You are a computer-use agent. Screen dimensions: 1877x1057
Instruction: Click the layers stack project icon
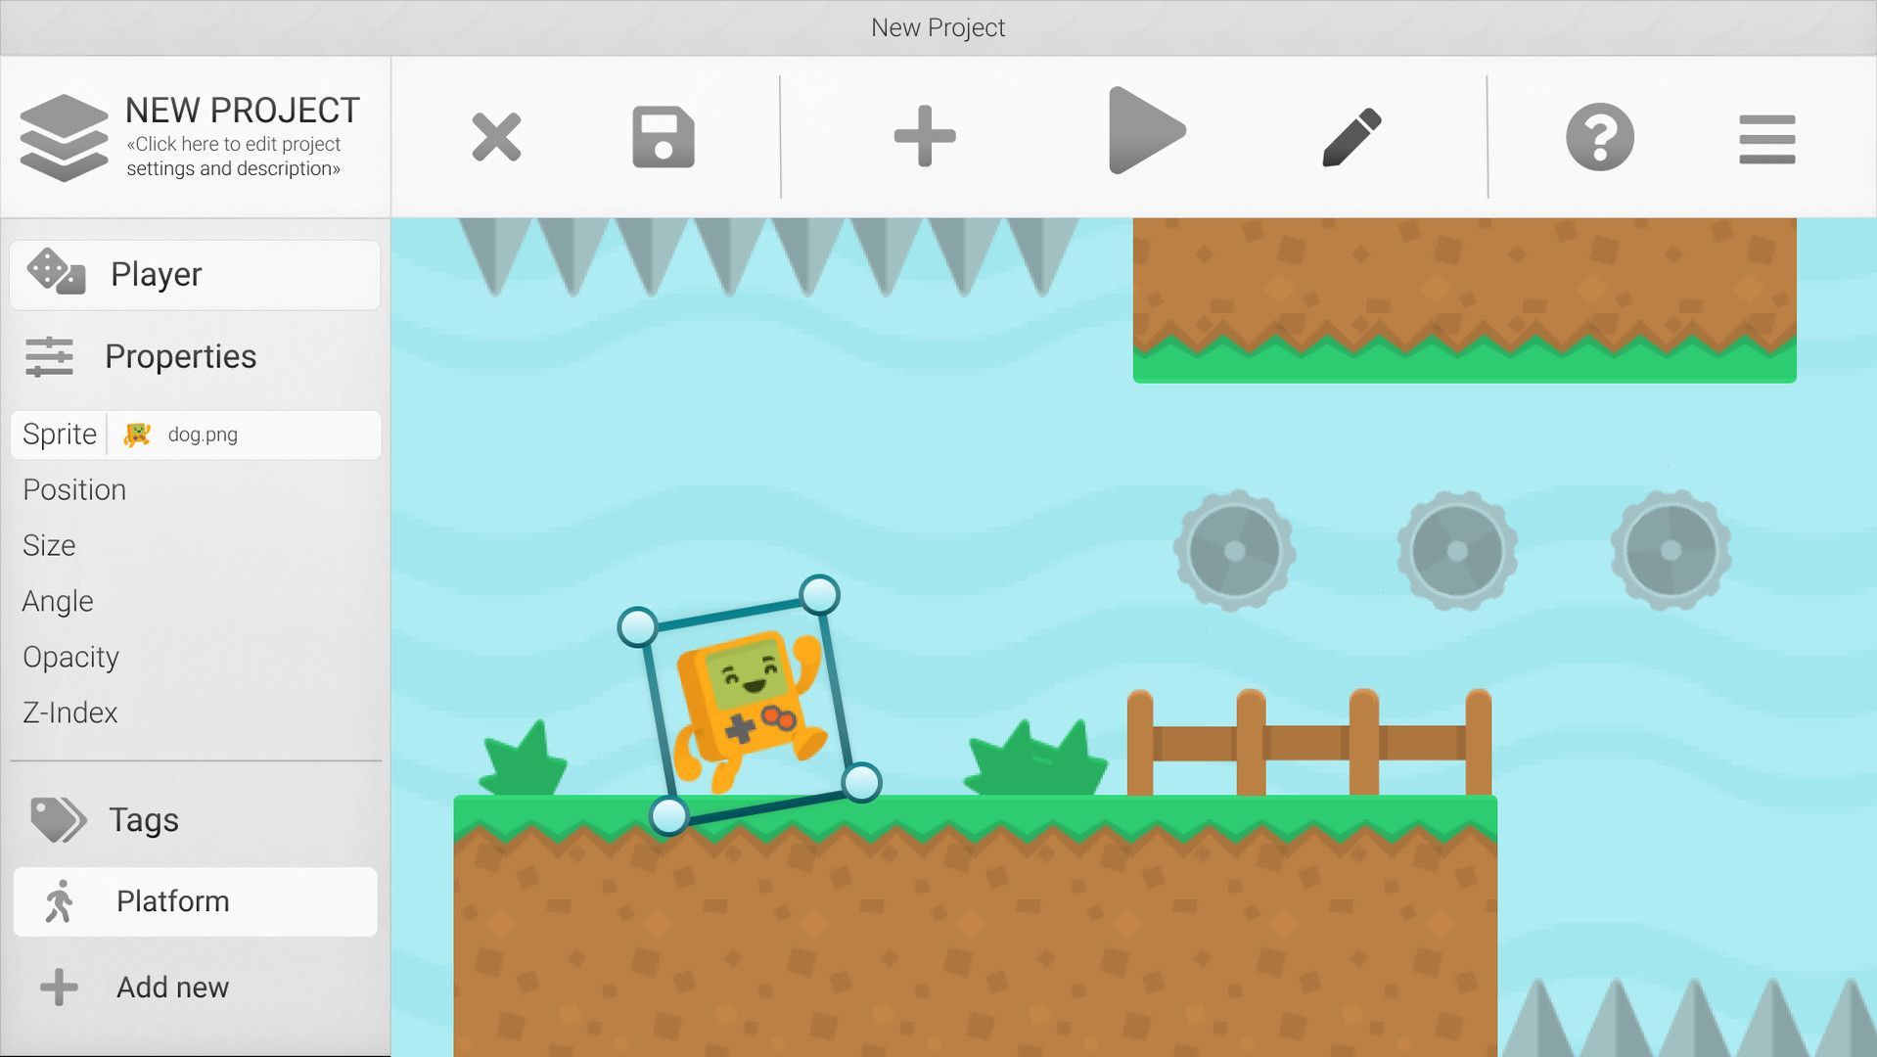coord(64,137)
